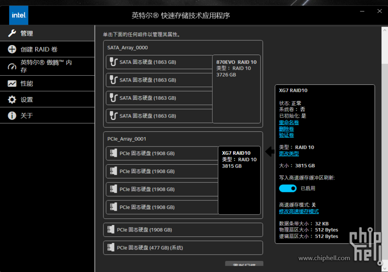Image resolution: width=388 pixels, height=272 pixels.
Task: Select PCIe 固态硬盘 (477 GB) (系统) row
Action: 183,248
